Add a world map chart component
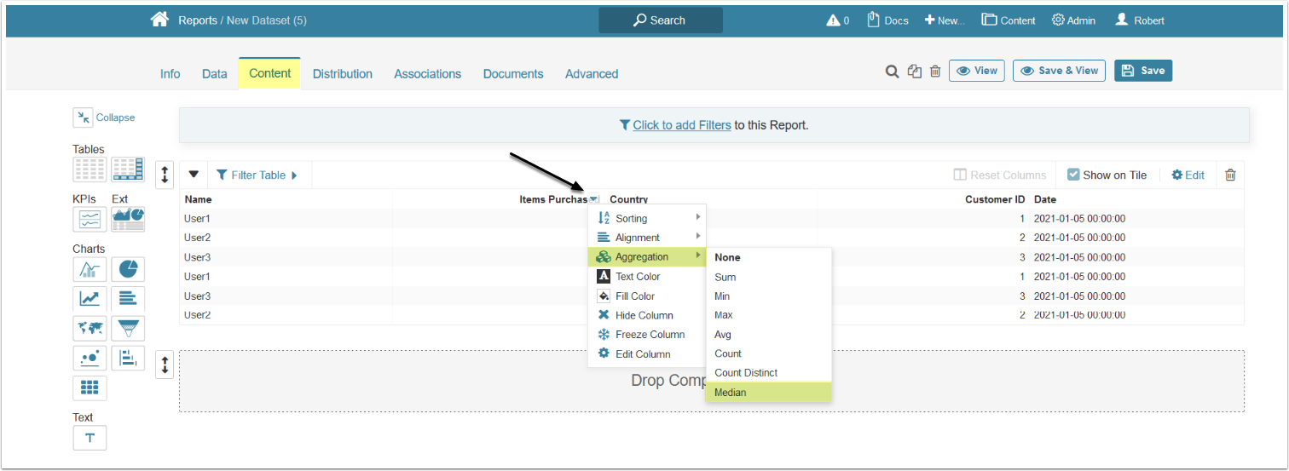Screen dimensions: 1289x471 tap(90, 329)
